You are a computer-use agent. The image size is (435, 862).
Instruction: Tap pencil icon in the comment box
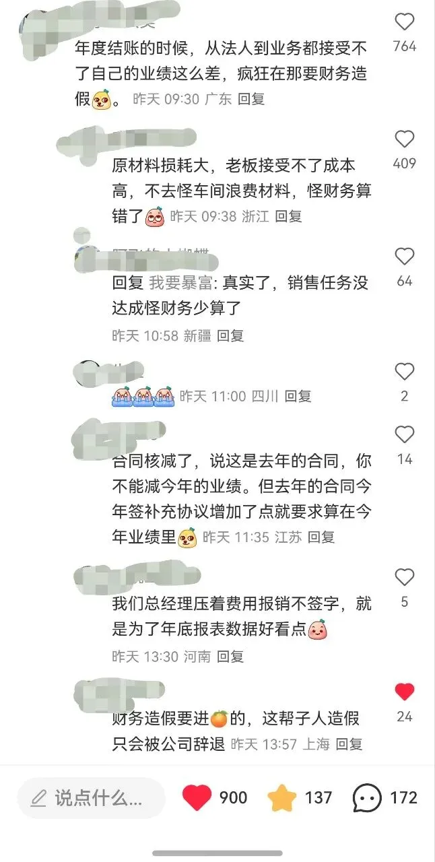click(x=39, y=799)
